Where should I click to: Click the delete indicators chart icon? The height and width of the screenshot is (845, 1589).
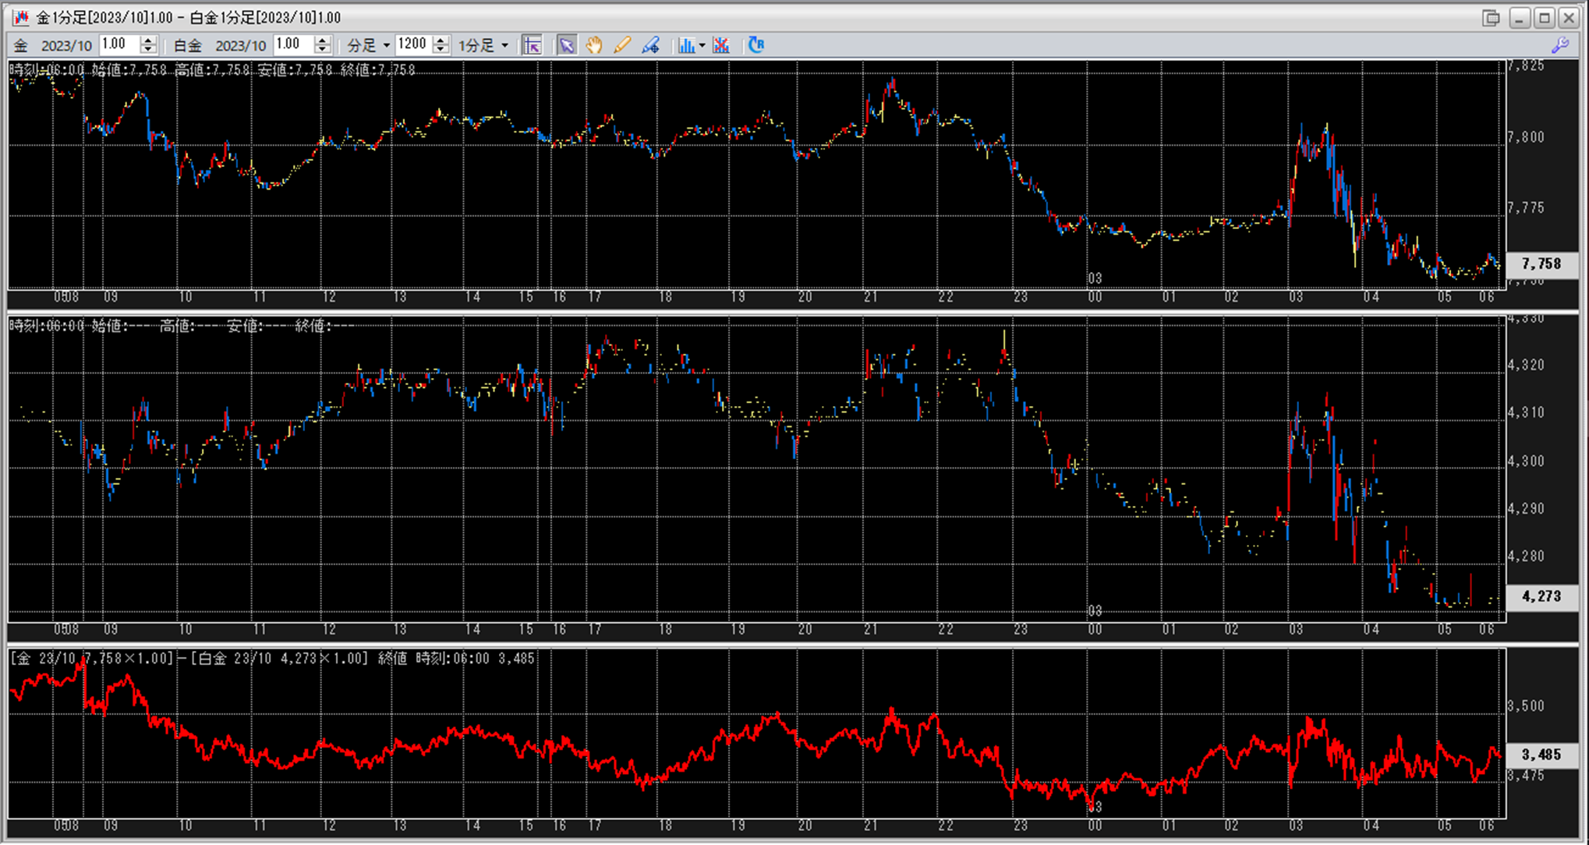coord(721,45)
